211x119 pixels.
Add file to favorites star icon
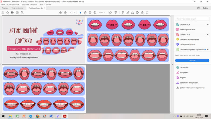[x=8, y=12]
